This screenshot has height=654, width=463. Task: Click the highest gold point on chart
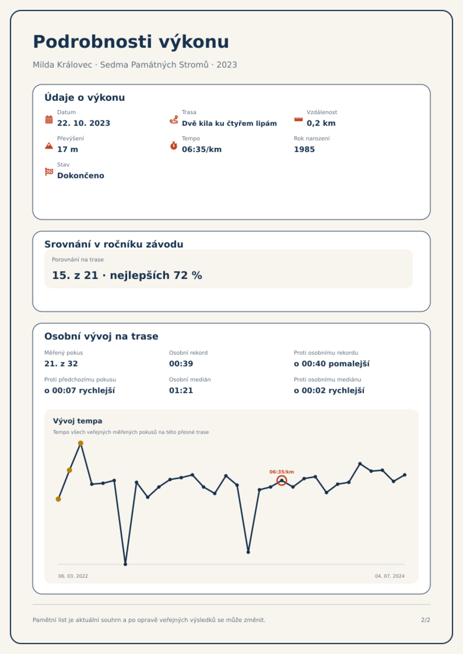pos(81,443)
